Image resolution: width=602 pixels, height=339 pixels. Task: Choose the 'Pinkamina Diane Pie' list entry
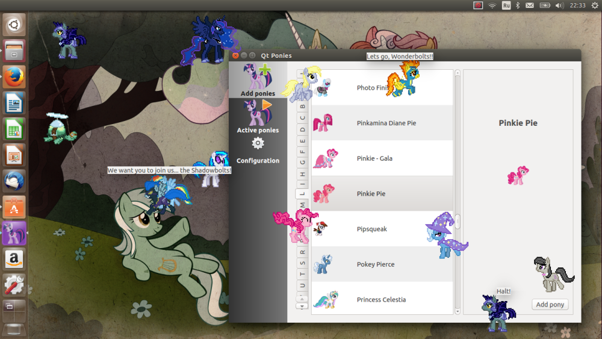(382, 123)
